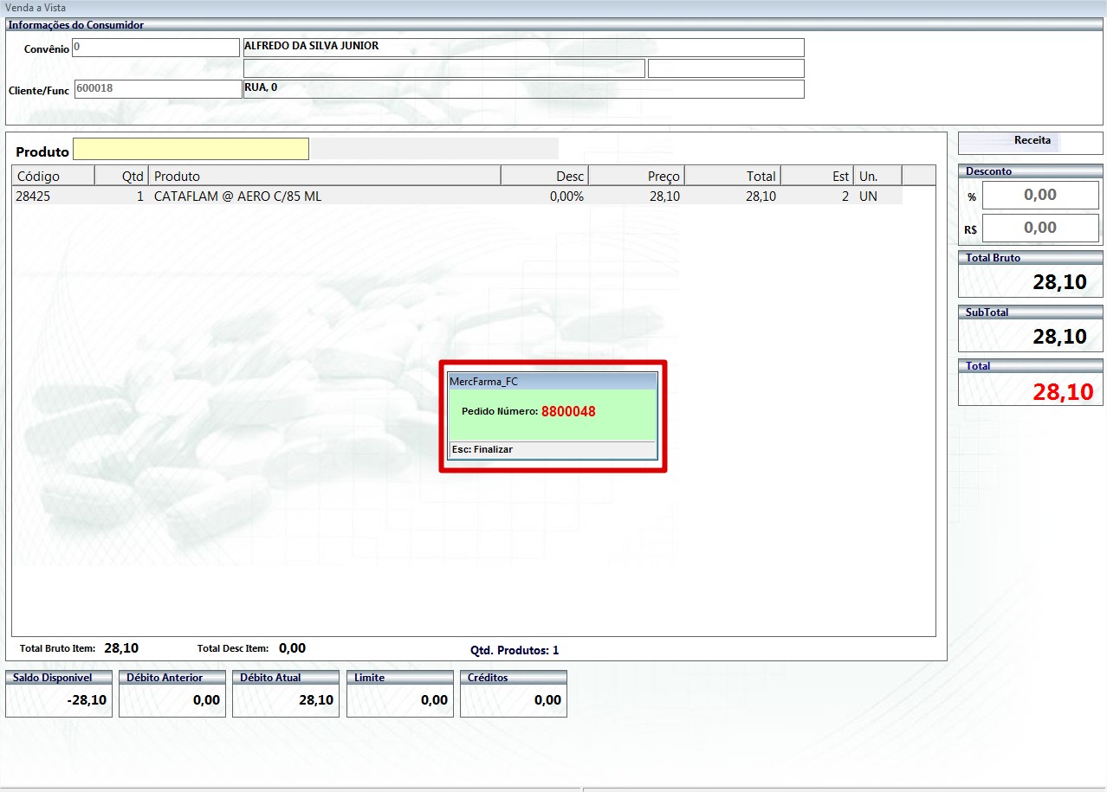This screenshot has height=792, width=1107.
Task: Click the Desc column header
Action: [x=546, y=176]
